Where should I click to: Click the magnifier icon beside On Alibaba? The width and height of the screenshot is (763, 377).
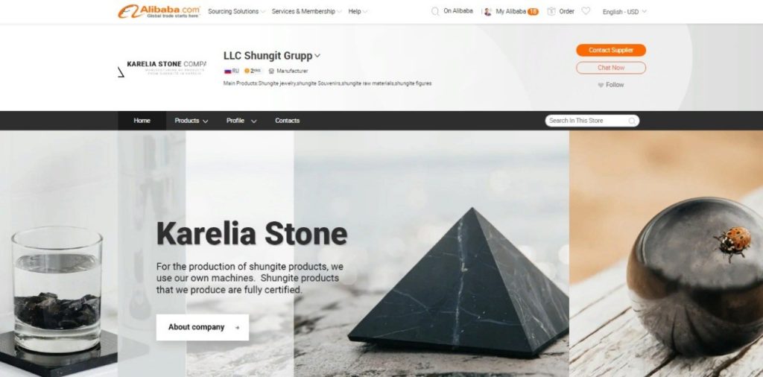pos(435,11)
